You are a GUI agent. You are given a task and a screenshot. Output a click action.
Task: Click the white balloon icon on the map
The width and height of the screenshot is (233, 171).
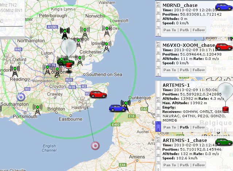(x=69, y=48)
